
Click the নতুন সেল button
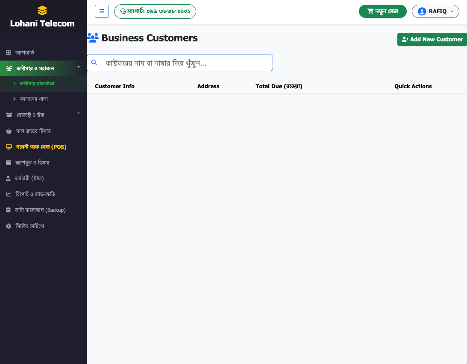coord(383,11)
